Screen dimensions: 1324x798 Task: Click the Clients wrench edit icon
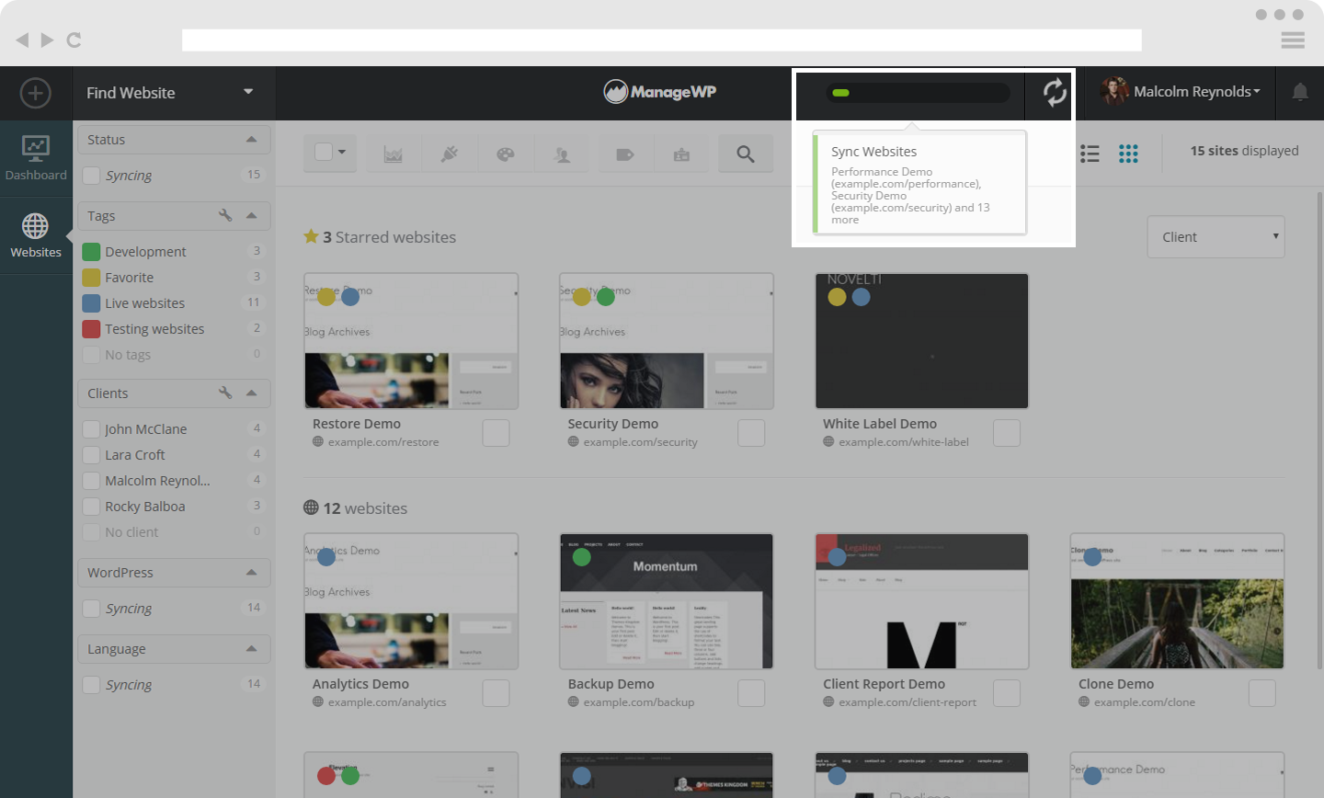tap(225, 393)
